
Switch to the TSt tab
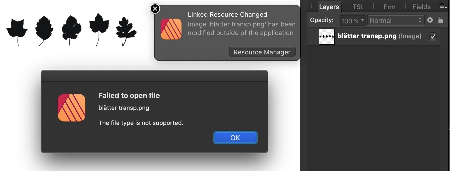point(358,7)
